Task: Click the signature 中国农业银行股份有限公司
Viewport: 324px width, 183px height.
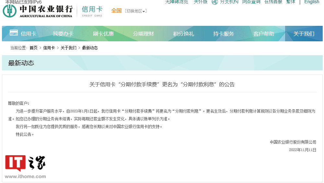Action: click(x=293, y=142)
